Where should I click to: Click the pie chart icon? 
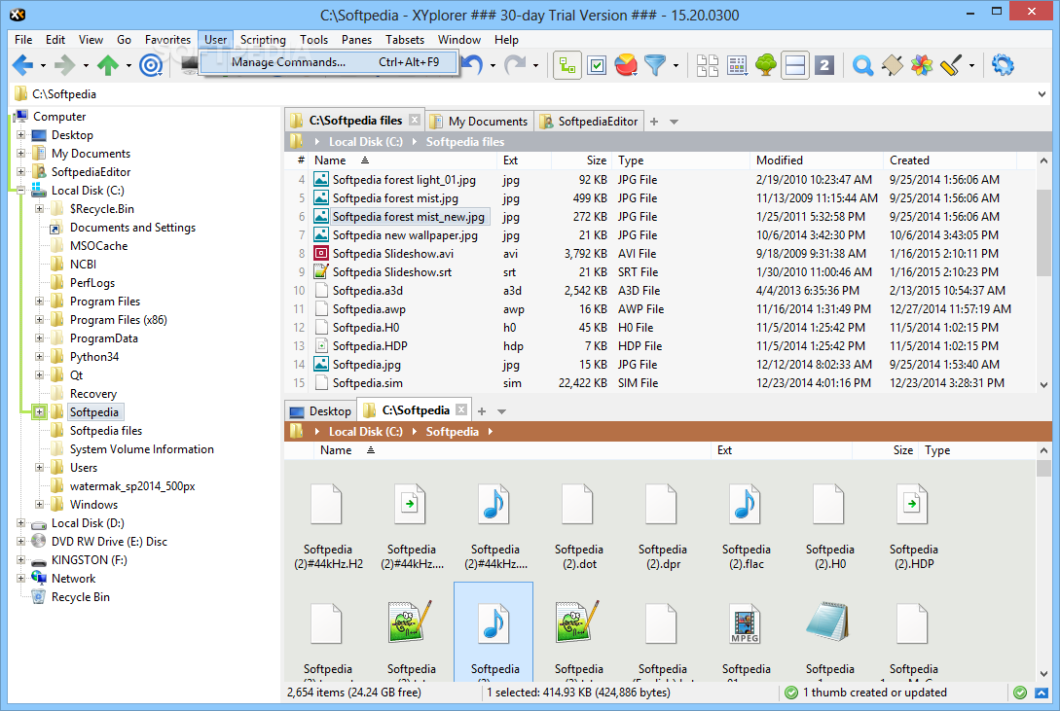[x=626, y=65]
